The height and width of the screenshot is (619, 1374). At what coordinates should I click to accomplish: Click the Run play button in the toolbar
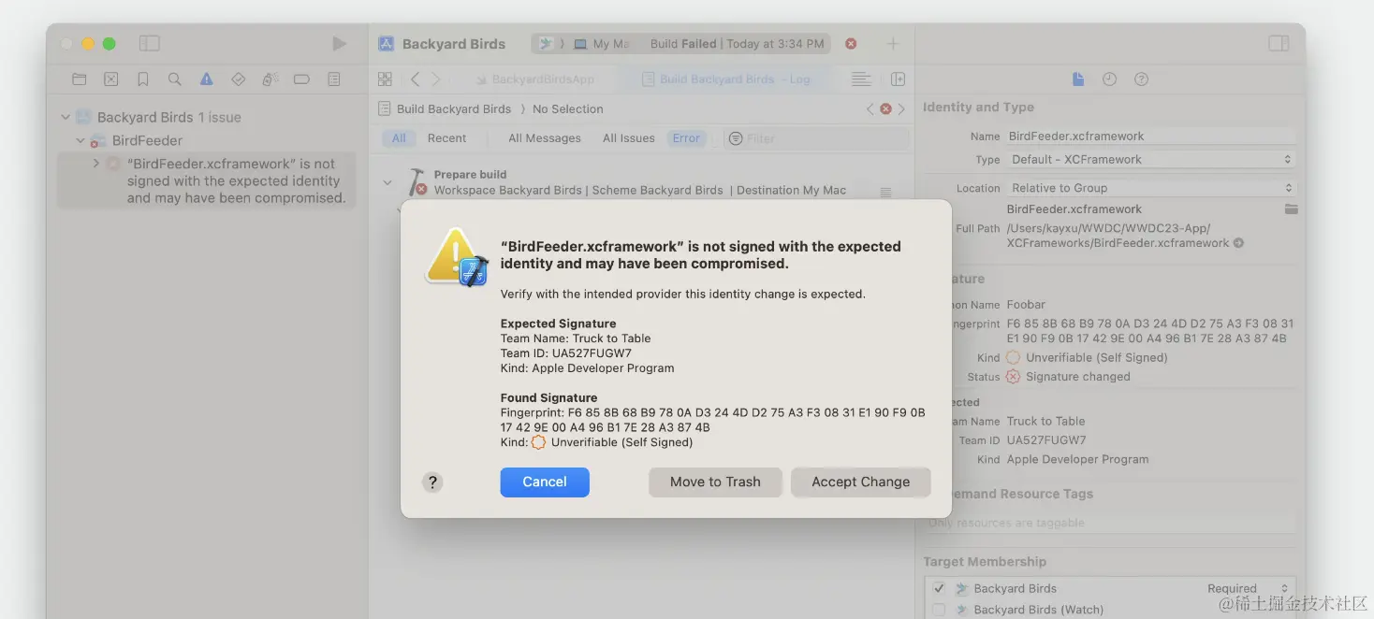(x=339, y=44)
